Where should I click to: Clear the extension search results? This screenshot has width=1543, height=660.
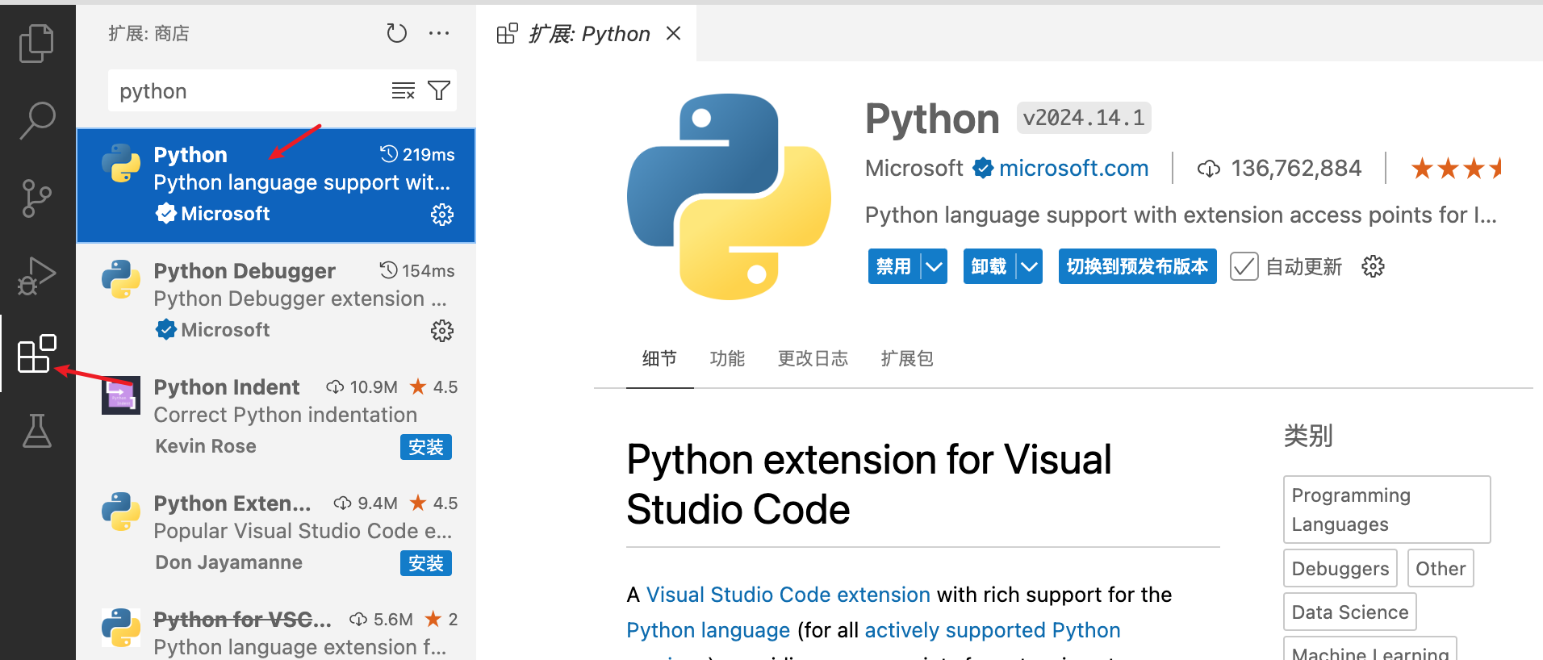pyautogui.click(x=403, y=90)
